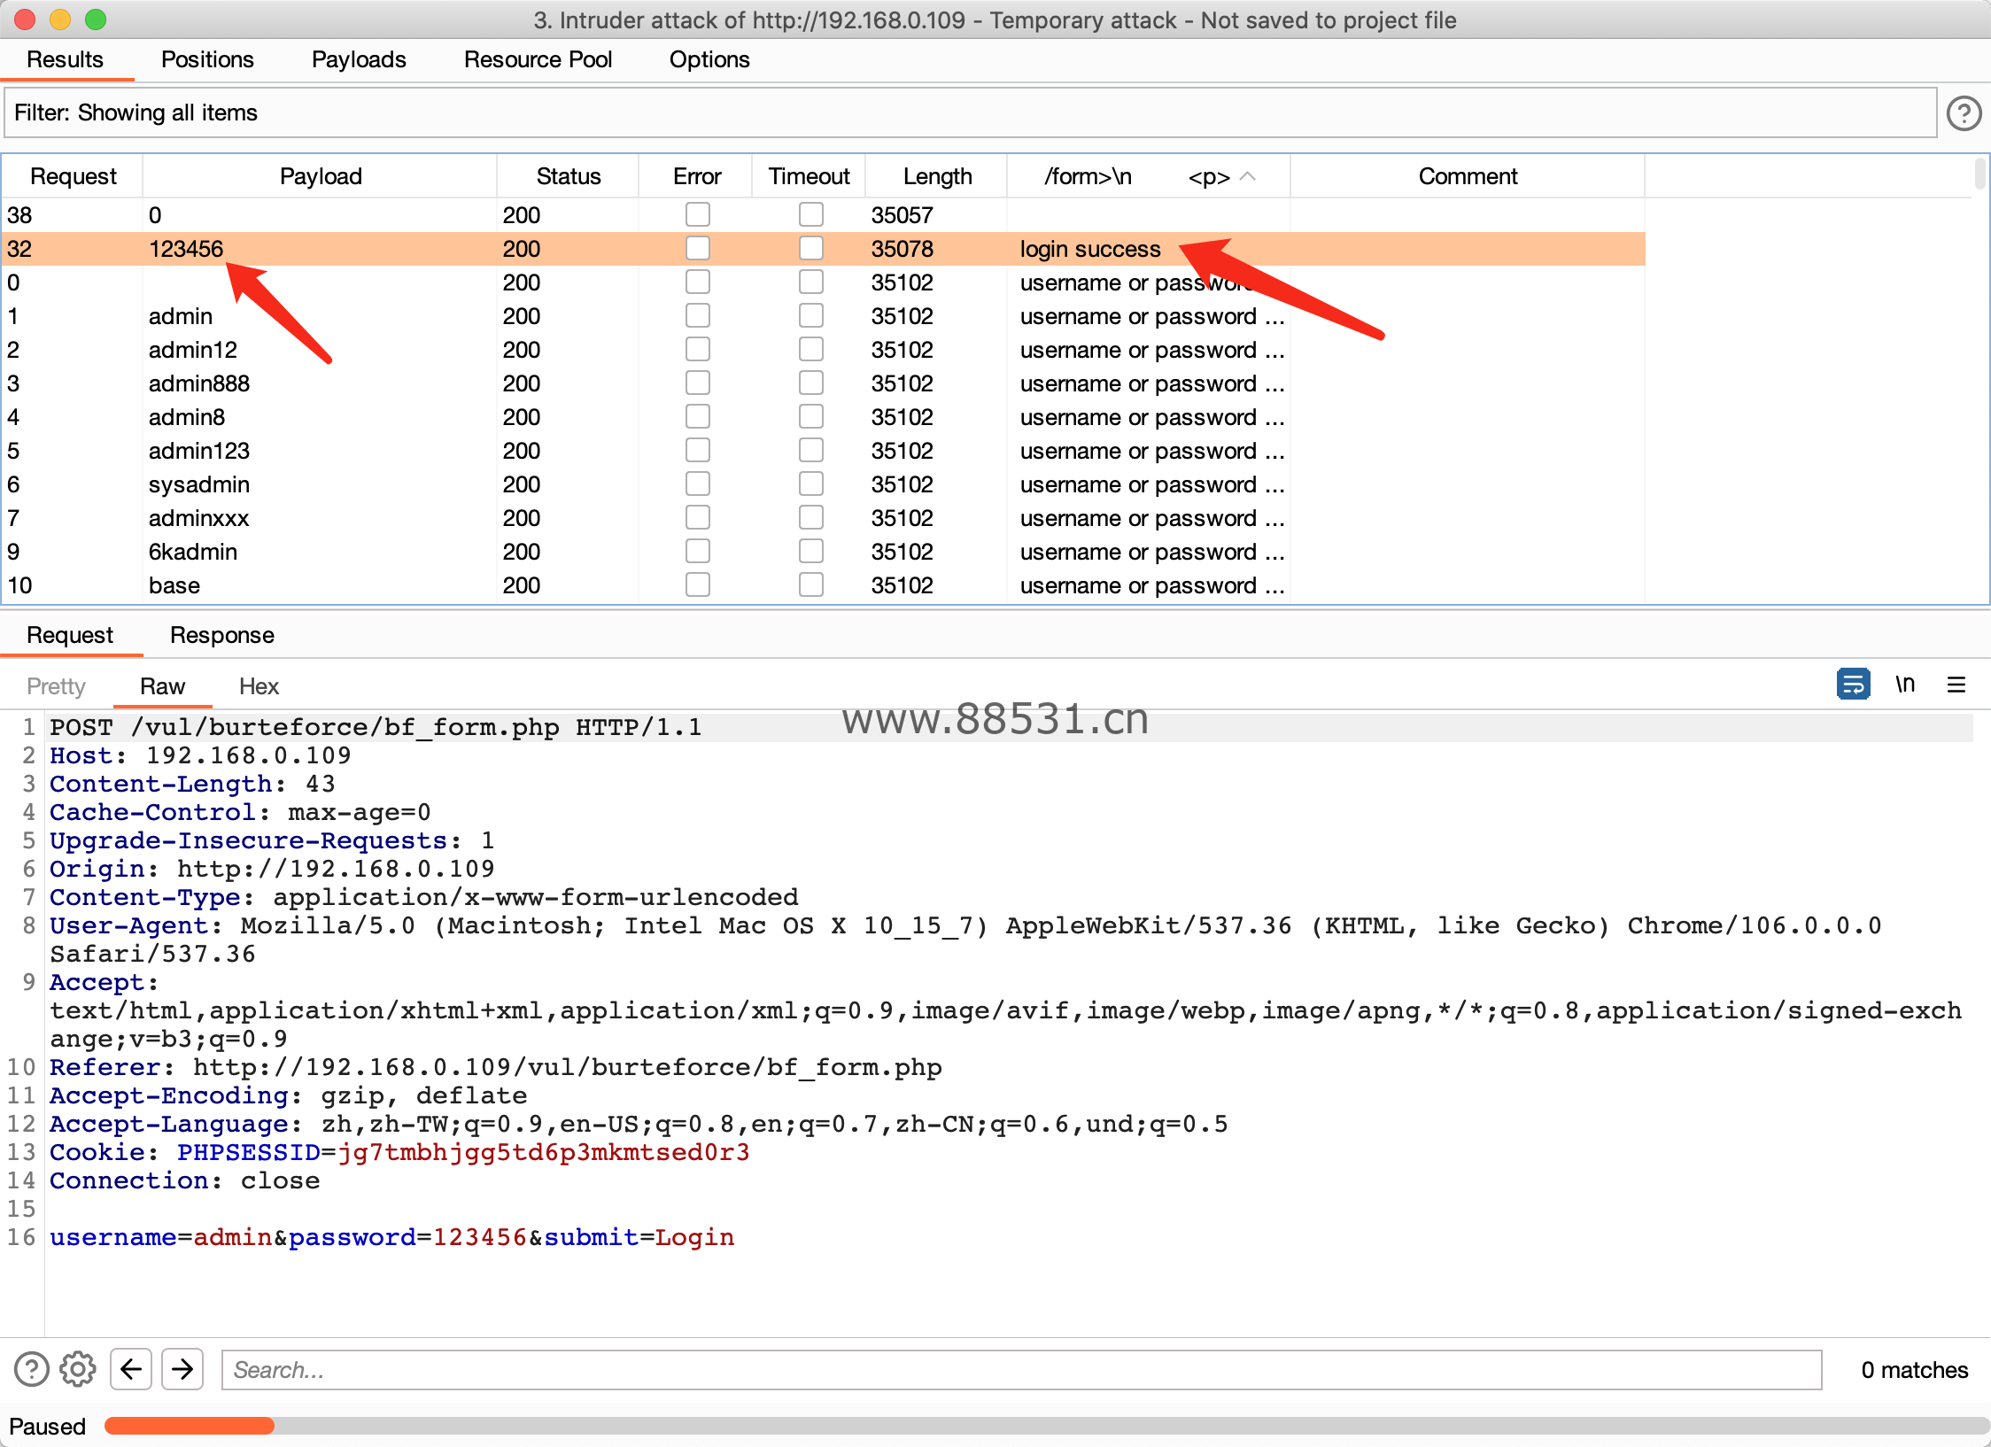Viewport: 1991px width, 1447px height.
Task: Open the Positions tab
Action: pyautogui.click(x=207, y=59)
